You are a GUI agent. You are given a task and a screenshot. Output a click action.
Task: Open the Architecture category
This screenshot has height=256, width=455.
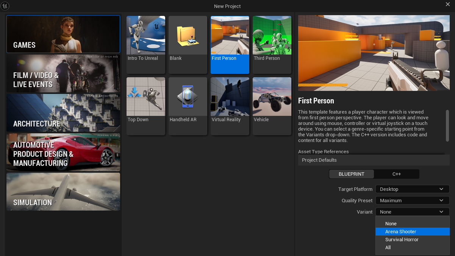[x=63, y=113]
